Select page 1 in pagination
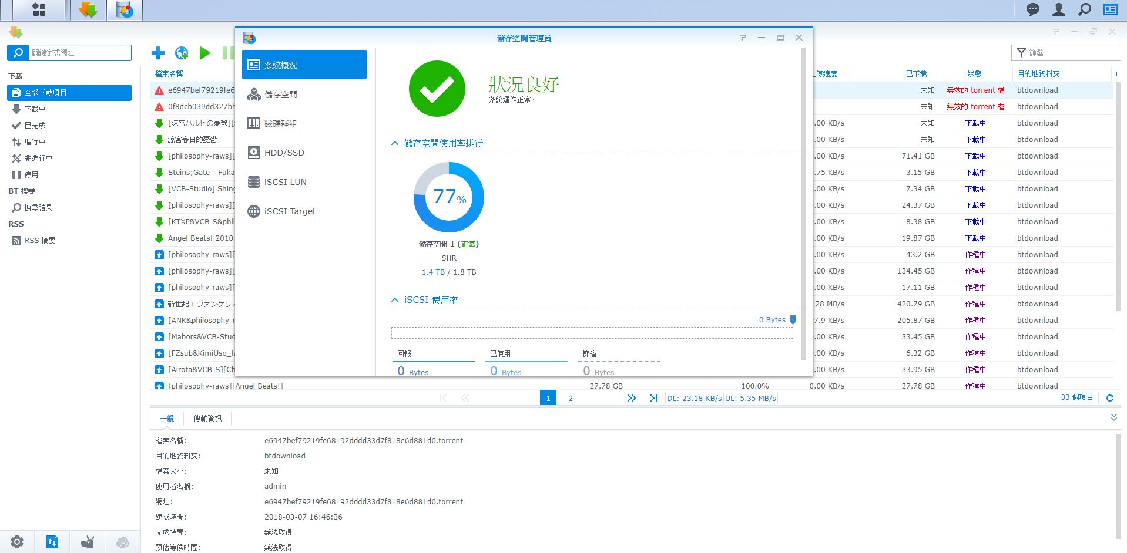 (548, 398)
